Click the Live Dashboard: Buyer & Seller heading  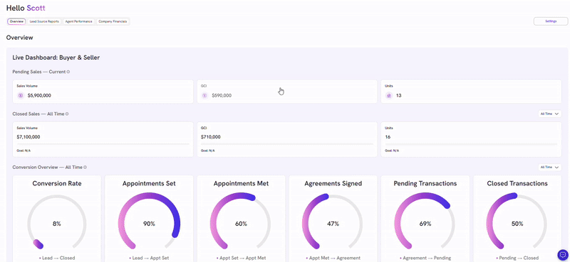pos(56,58)
